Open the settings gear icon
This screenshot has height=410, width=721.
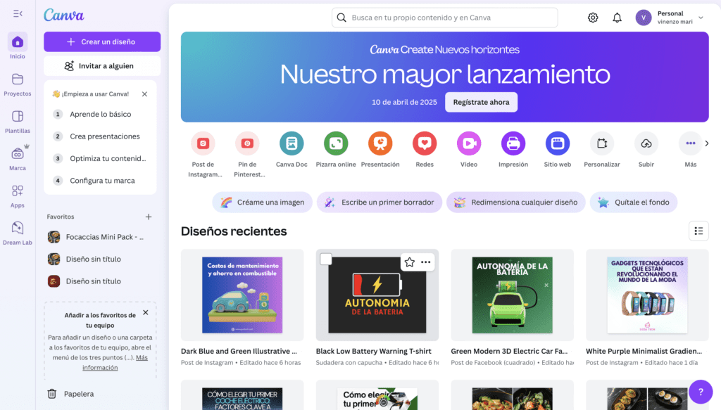593,18
